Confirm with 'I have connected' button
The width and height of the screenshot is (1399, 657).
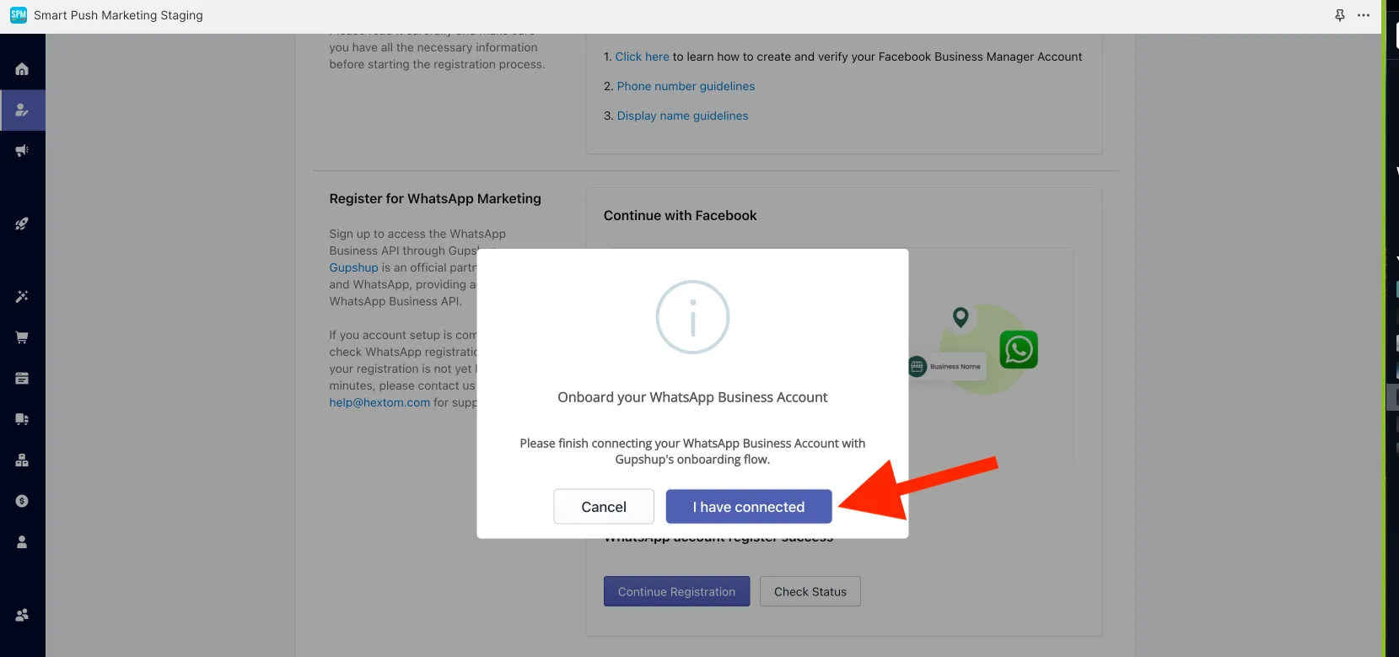click(x=749, y=507)
